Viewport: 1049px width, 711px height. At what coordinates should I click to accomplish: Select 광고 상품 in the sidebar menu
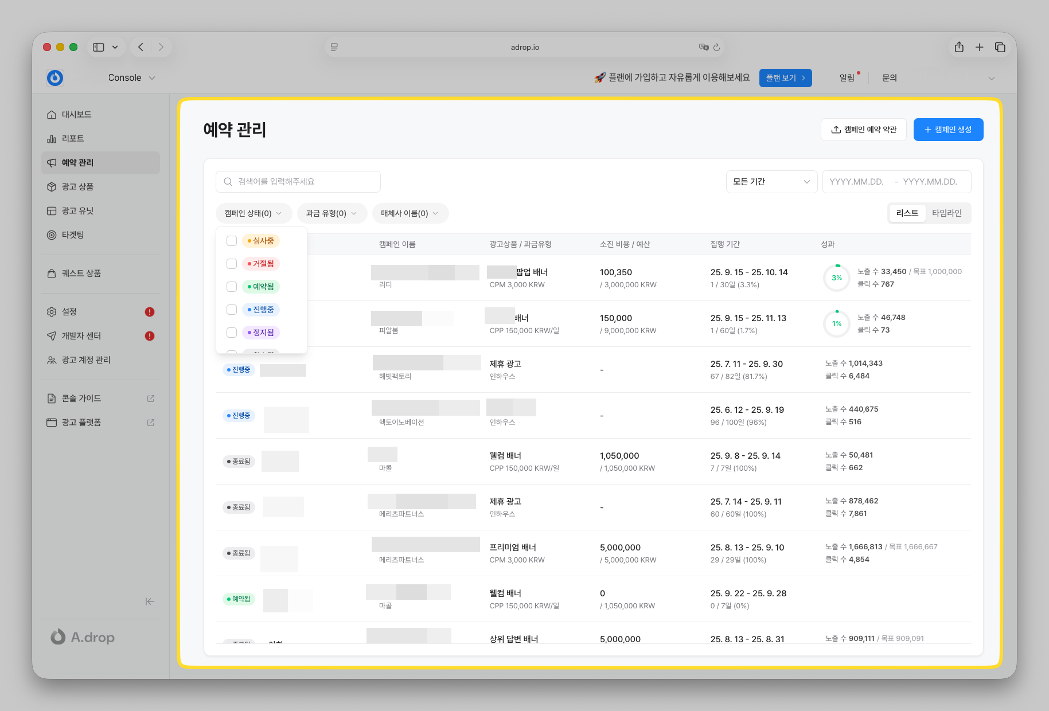point(77,187)
